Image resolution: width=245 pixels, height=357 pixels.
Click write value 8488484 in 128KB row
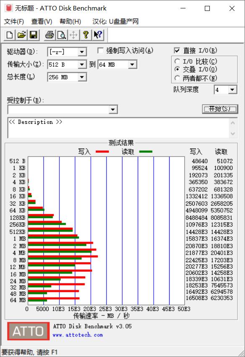pyautogui.click(x=196, y=218)
